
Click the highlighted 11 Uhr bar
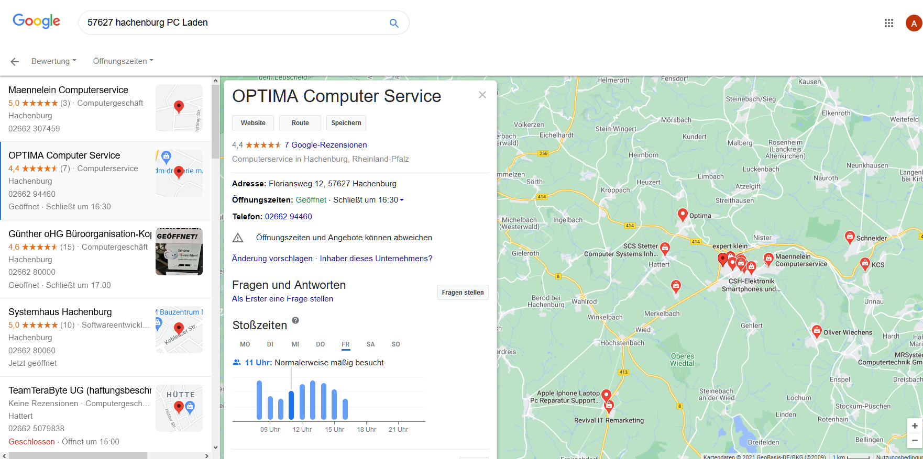coord(291,405)
